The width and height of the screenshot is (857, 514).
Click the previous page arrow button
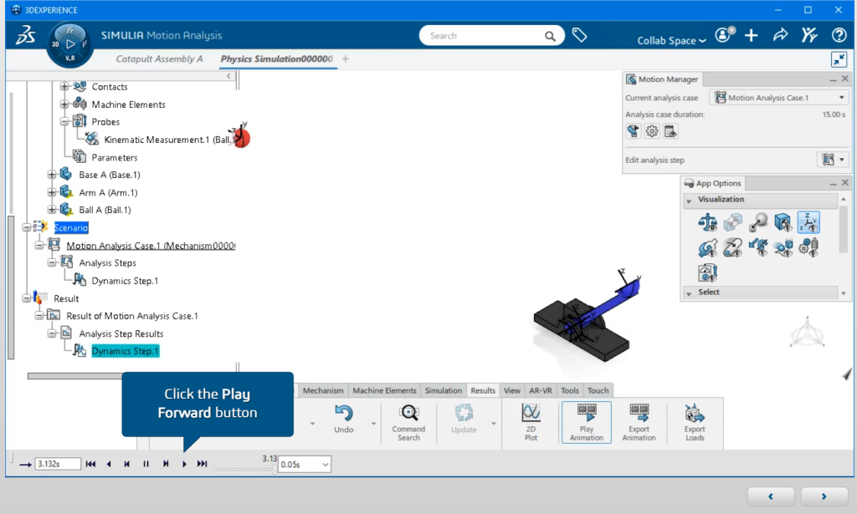[x=771, y=496]
